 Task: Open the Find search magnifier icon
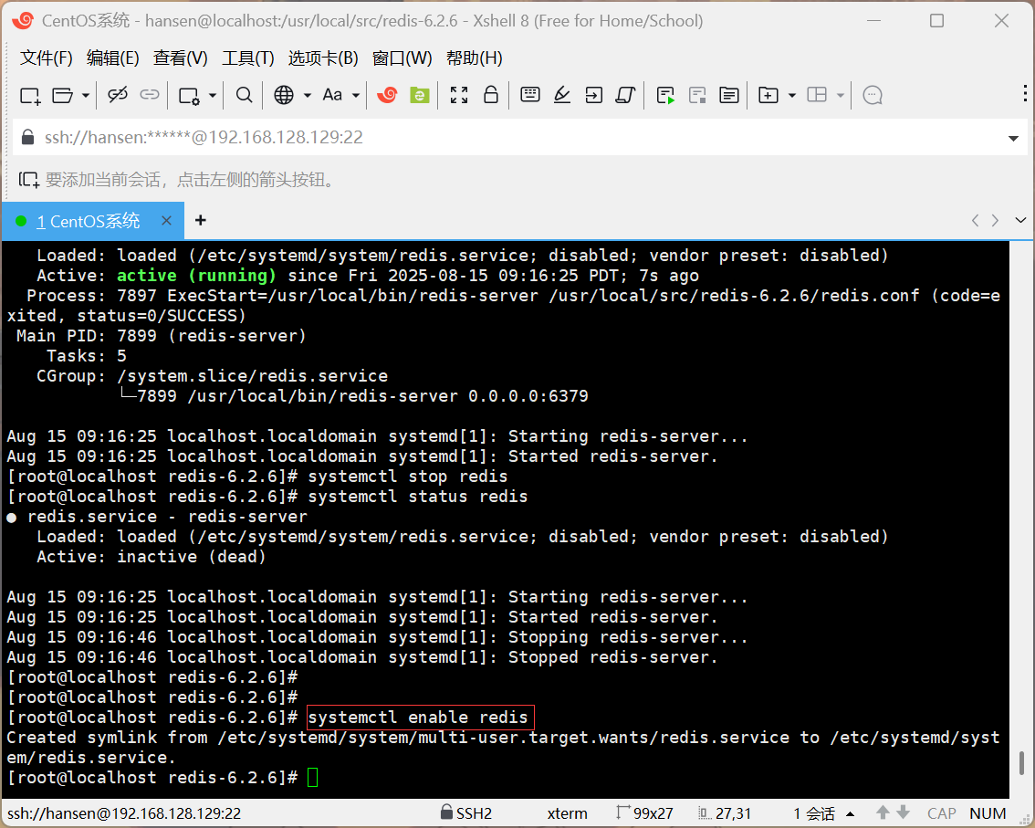[x=244, y=95]
